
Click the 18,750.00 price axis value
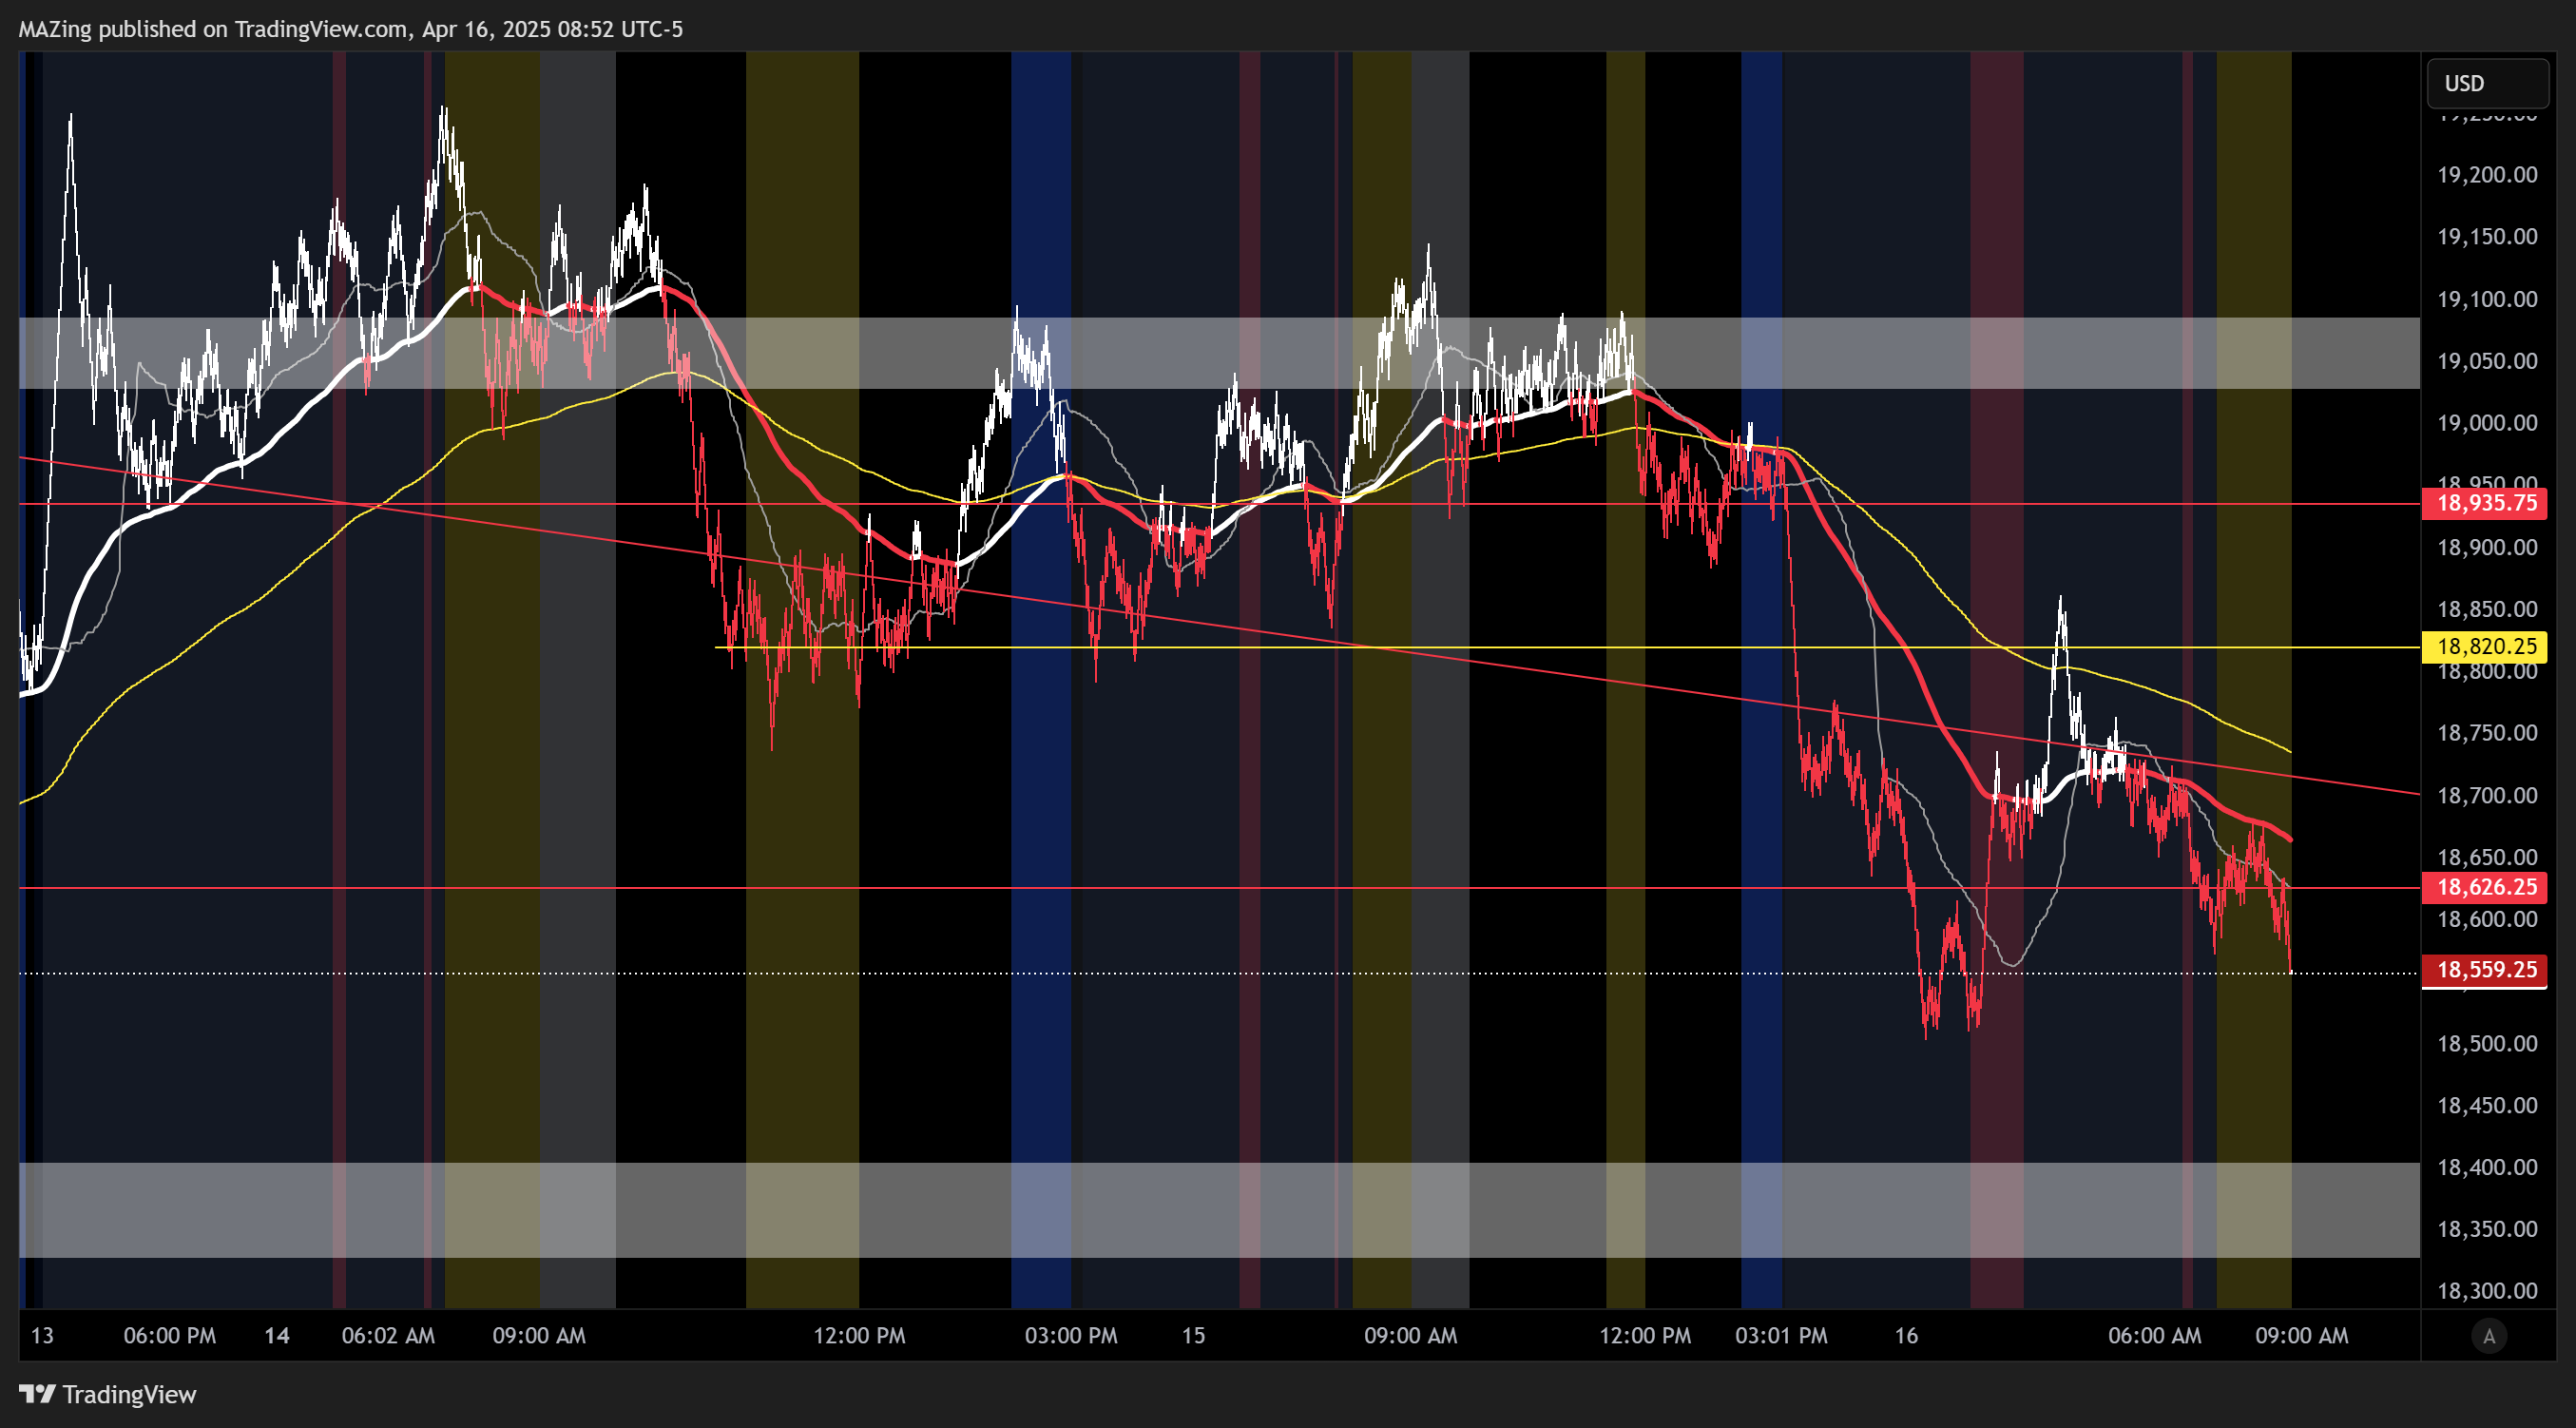(x=2487, y=733)
